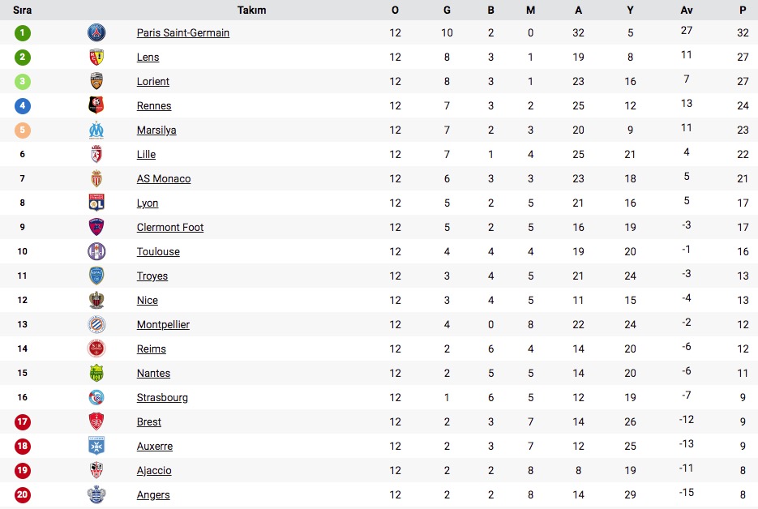Open the Clermont Foot team link
This screenshot has height=509, width=758.
[x=170, y=227]
